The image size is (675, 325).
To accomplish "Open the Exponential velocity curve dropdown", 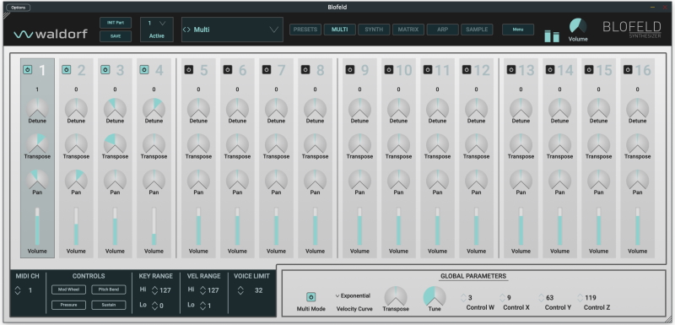I will coord(353,295).
